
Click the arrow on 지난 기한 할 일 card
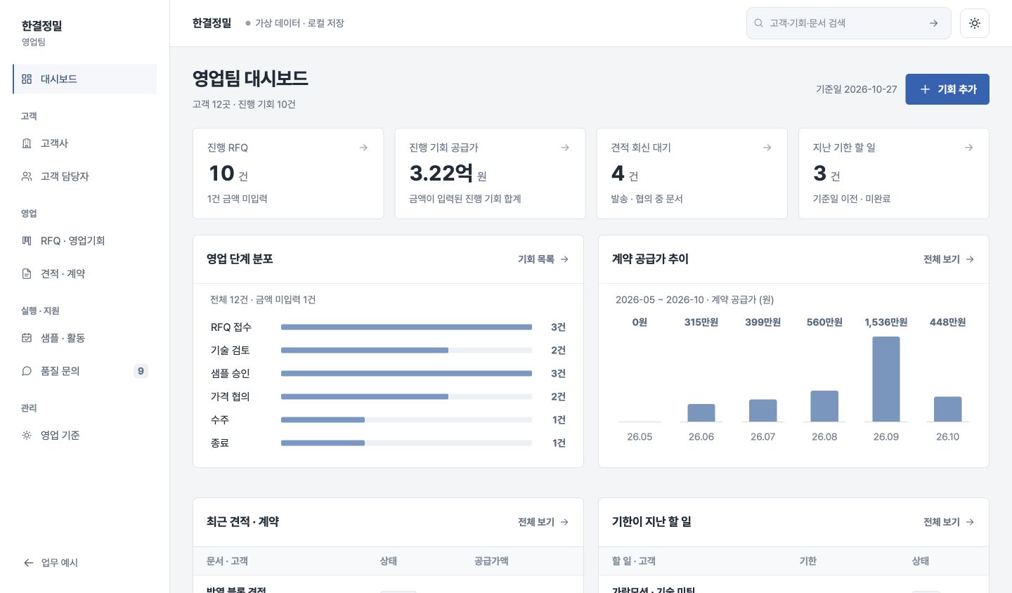click(x=968, y=148)
